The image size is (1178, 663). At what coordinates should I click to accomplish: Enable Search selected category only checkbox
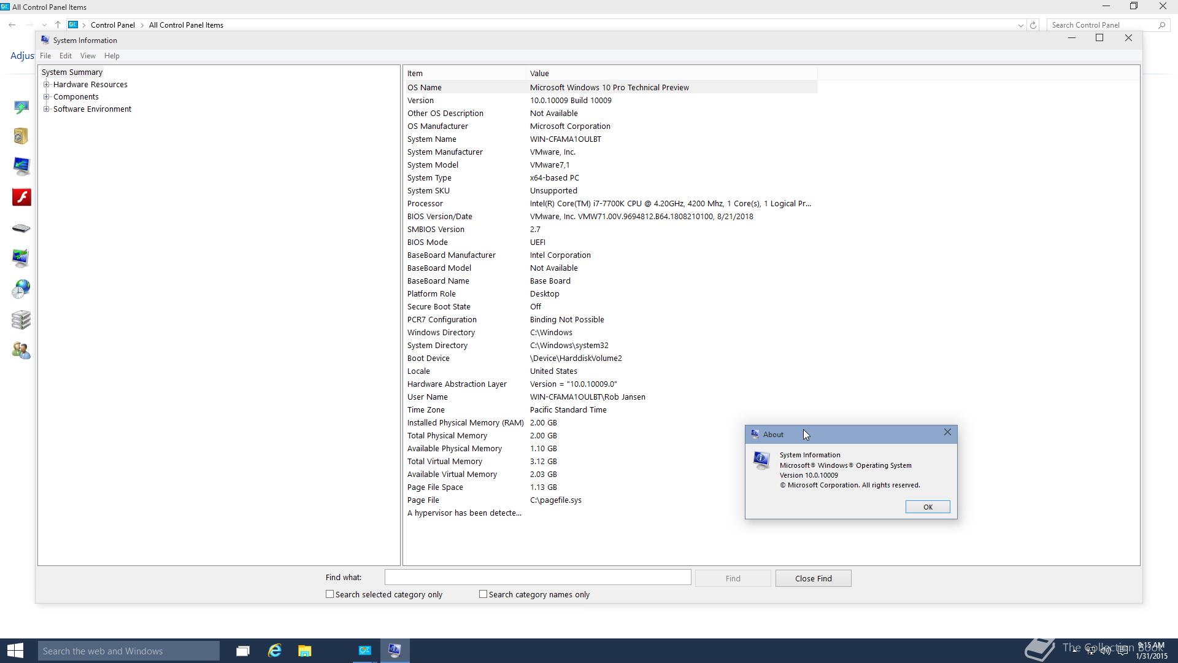click(x=329, y=594)
